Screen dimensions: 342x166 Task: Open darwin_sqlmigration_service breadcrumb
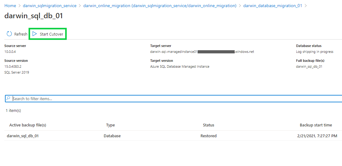pos(50,6)
